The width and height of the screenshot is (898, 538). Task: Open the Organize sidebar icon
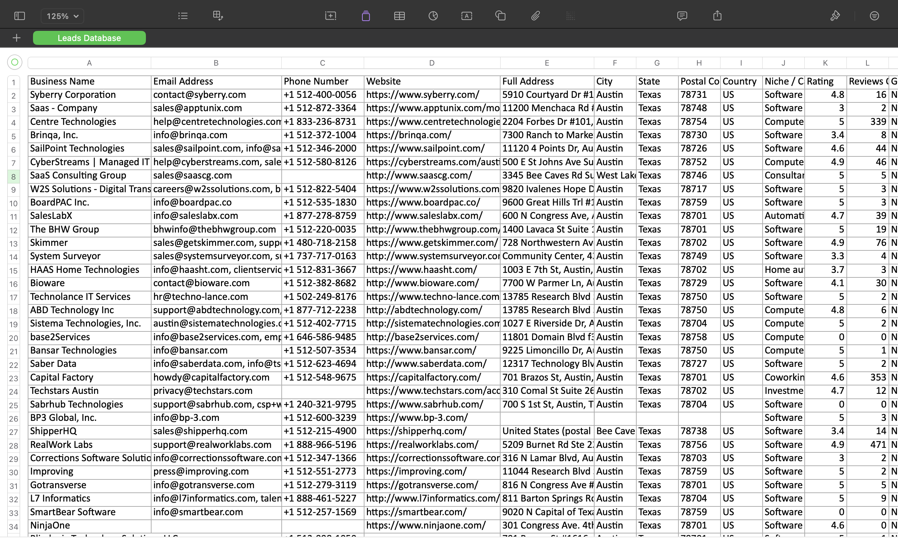pyautogui.click(x=874, y=16)
